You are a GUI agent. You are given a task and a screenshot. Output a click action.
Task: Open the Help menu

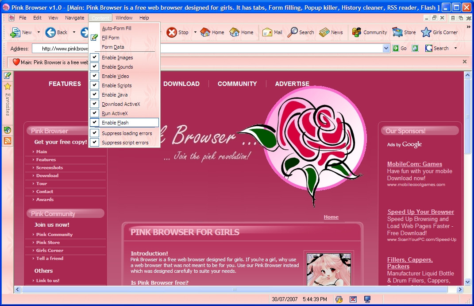[144, 18]
